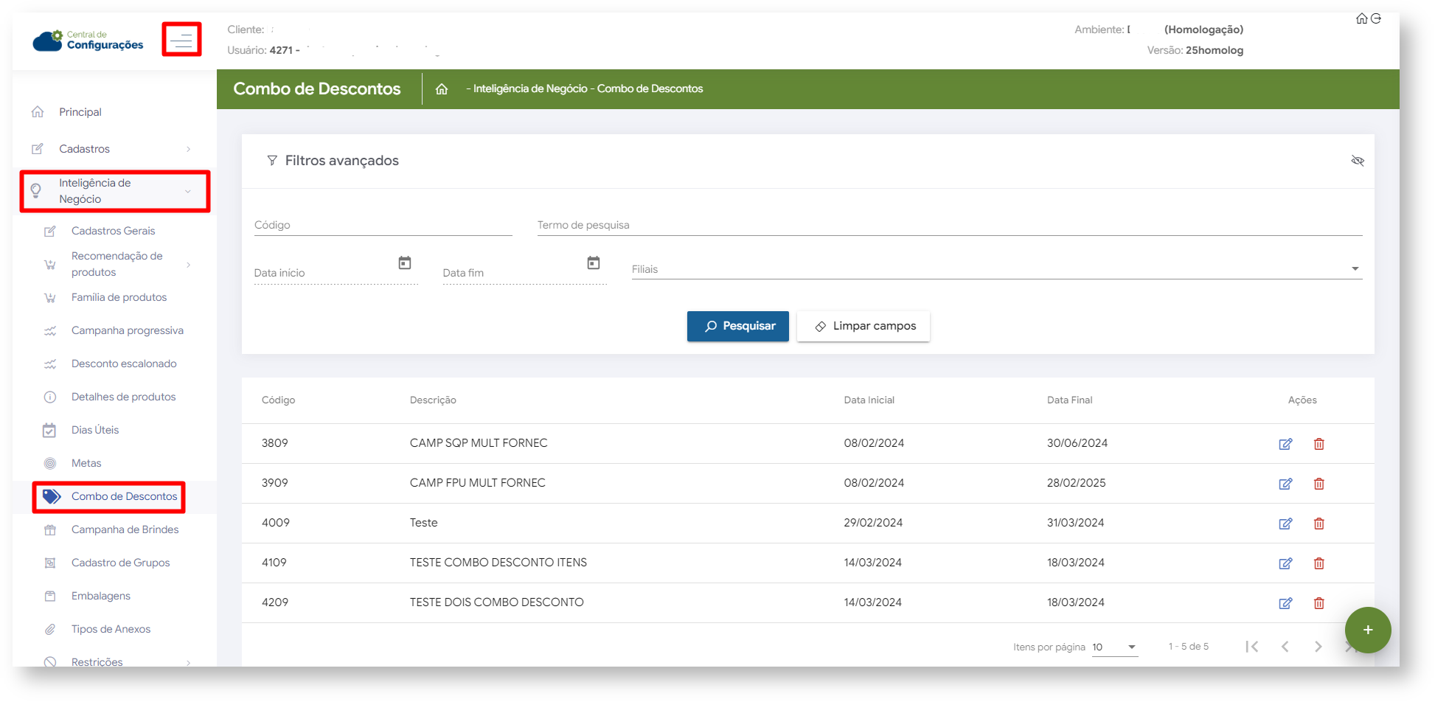Open Campanha de Brindes menu item
The image size is (1435, 702).
point(125,529)
